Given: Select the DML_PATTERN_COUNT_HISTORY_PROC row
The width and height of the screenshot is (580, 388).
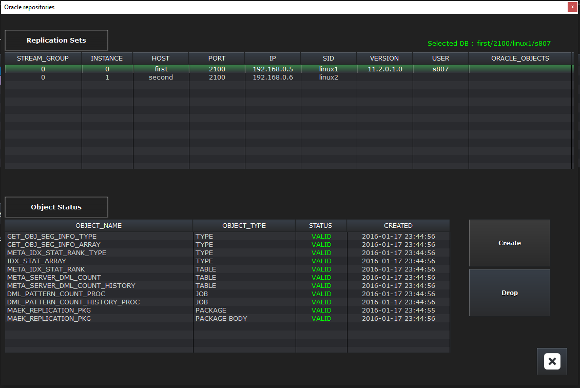Looking at the screenshot, I should (x=227, y=302).
